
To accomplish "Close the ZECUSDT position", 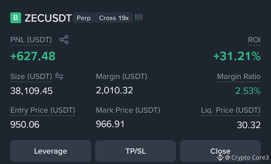I will [220, 151].
